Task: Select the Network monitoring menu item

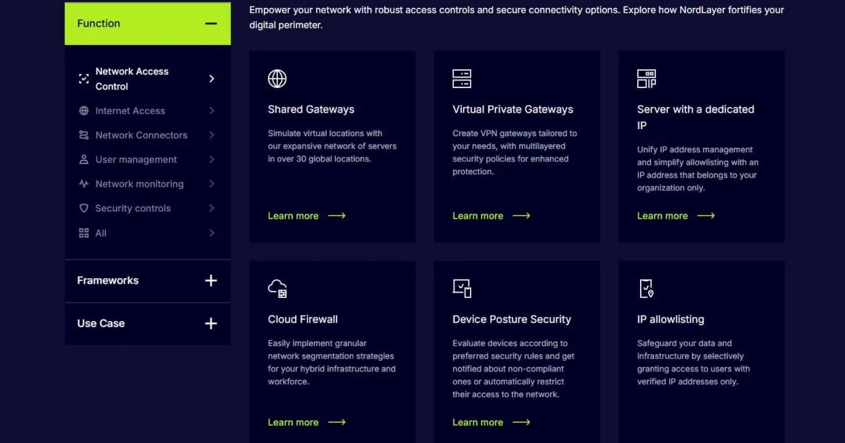Action: (x=148, y=184)
